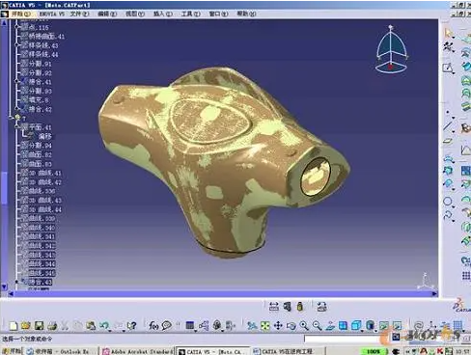Toggle Hide/Show icon in view toolbar
Screen dimensions: 471x355
(383, 326)
